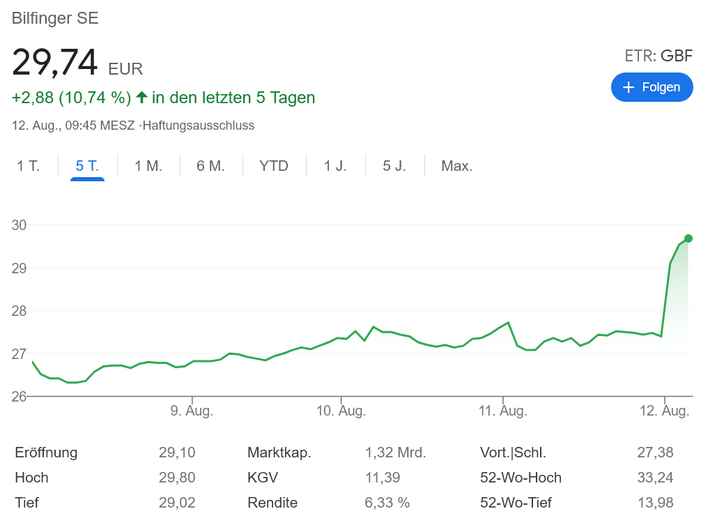Click the 29,74 current price value
Image resolution: width=701 pixels, height=525 pixels.
(x=55, y=63)
